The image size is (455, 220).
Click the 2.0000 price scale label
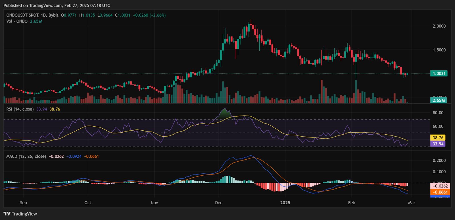pos(439,26)
